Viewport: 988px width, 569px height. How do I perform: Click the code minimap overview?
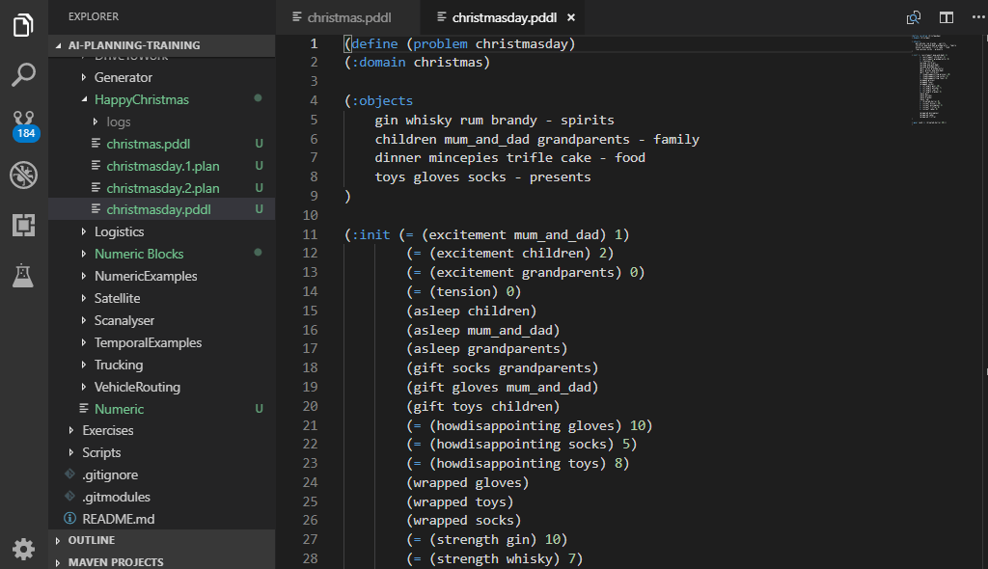click(x=933, y=79)
